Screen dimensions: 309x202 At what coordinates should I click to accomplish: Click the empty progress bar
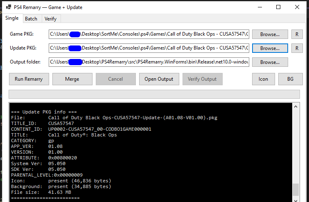154,94
